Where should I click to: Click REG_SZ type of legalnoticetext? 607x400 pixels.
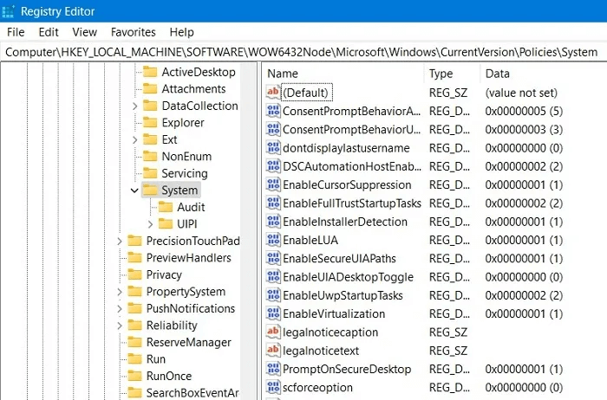pyautogui.click(x=448, y=351)
